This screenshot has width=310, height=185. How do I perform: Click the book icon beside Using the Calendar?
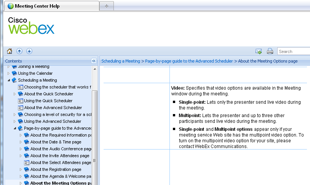point(14,73)
